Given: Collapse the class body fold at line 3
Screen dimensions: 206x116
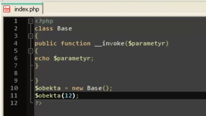Looking at the screenshot, I should (31, 36).
